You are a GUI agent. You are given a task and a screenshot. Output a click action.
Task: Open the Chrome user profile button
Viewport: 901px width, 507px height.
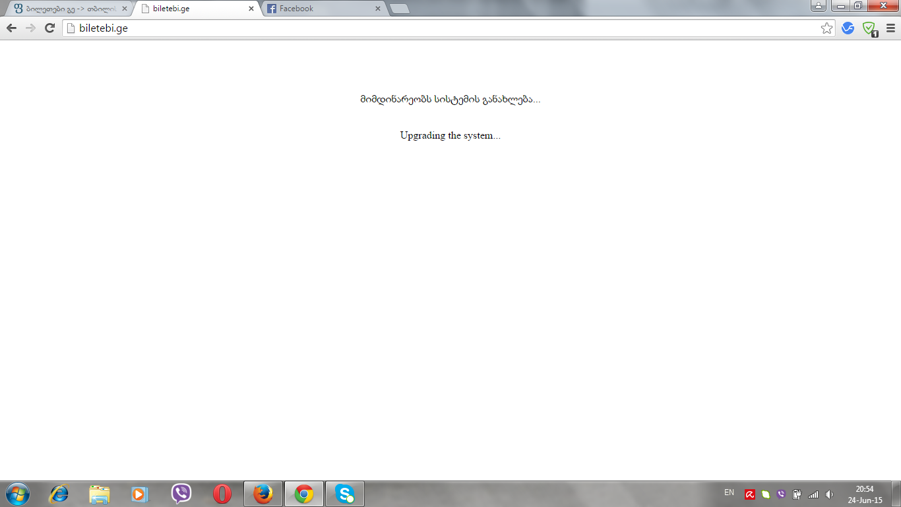click(x=819, y=6)
